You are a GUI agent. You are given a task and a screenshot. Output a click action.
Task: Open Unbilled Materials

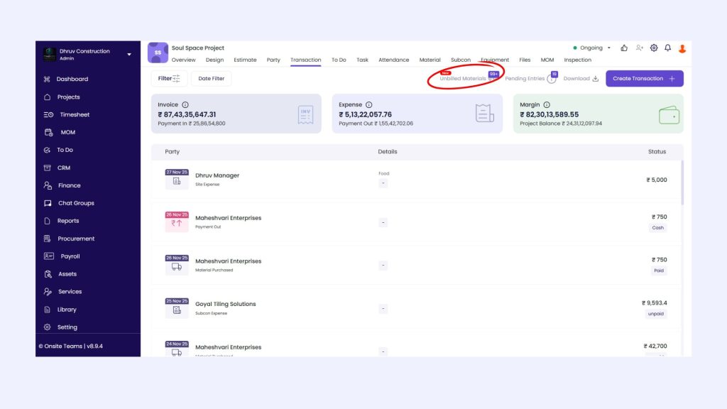pyautogui.click(x=463, y=79)
